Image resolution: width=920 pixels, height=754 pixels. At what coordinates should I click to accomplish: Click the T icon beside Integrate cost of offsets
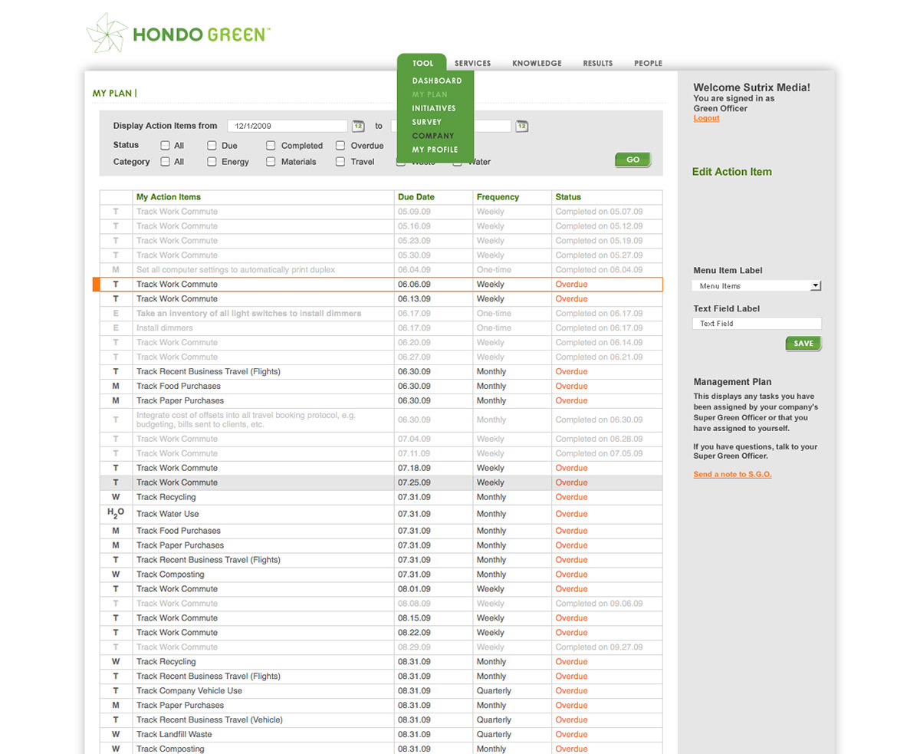pyautogui.click(x=116, y=420)
